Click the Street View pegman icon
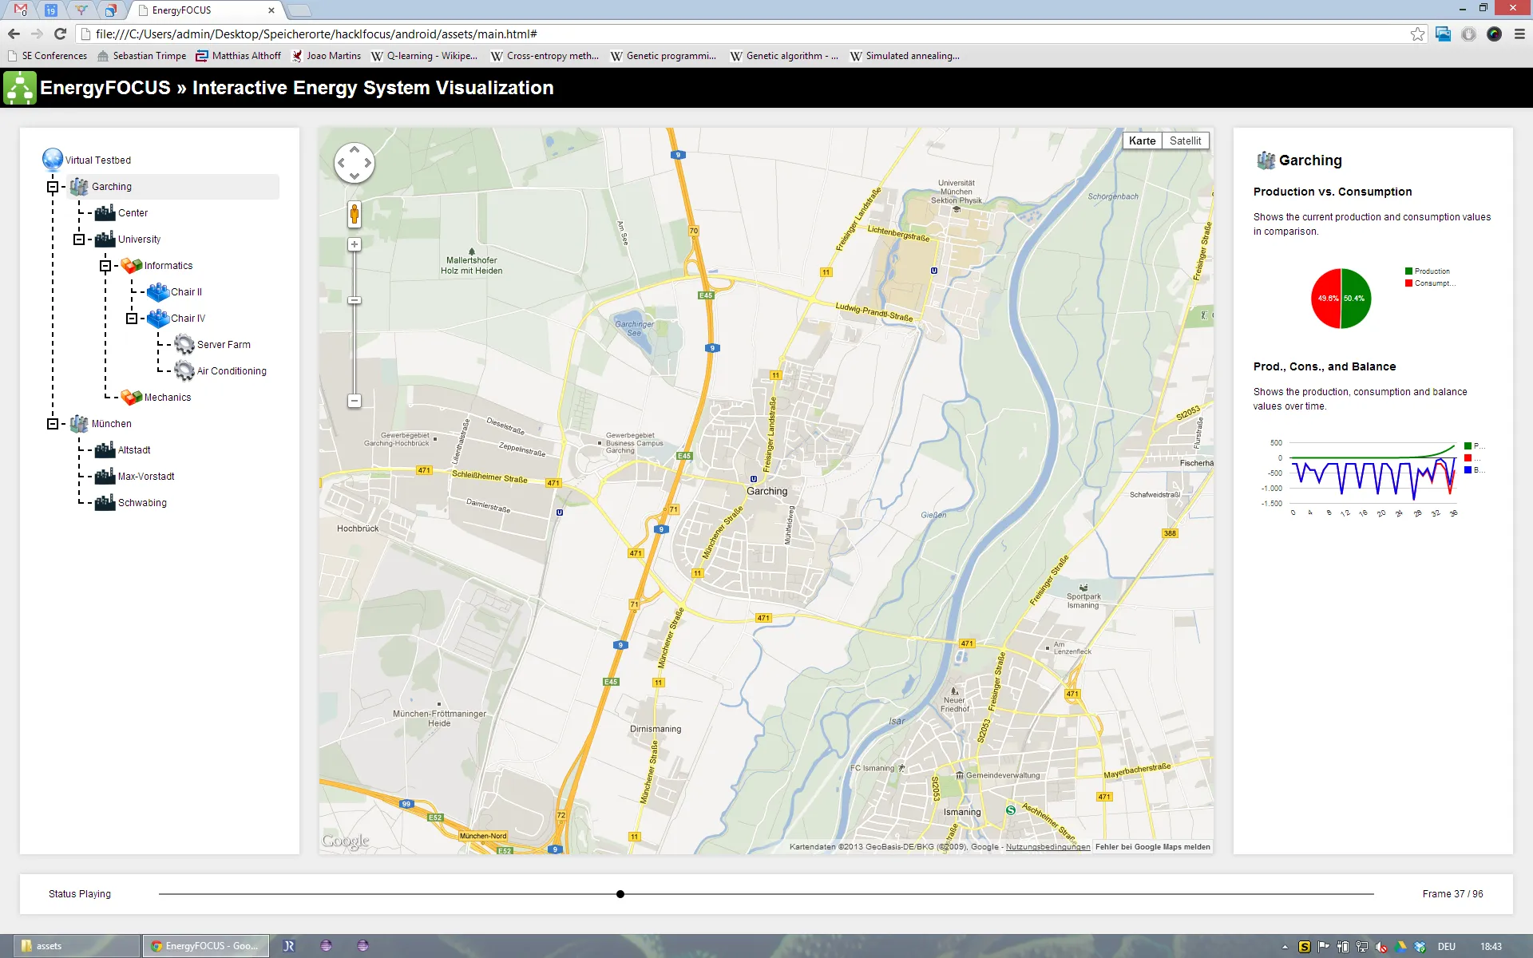 tap(355, 214)
